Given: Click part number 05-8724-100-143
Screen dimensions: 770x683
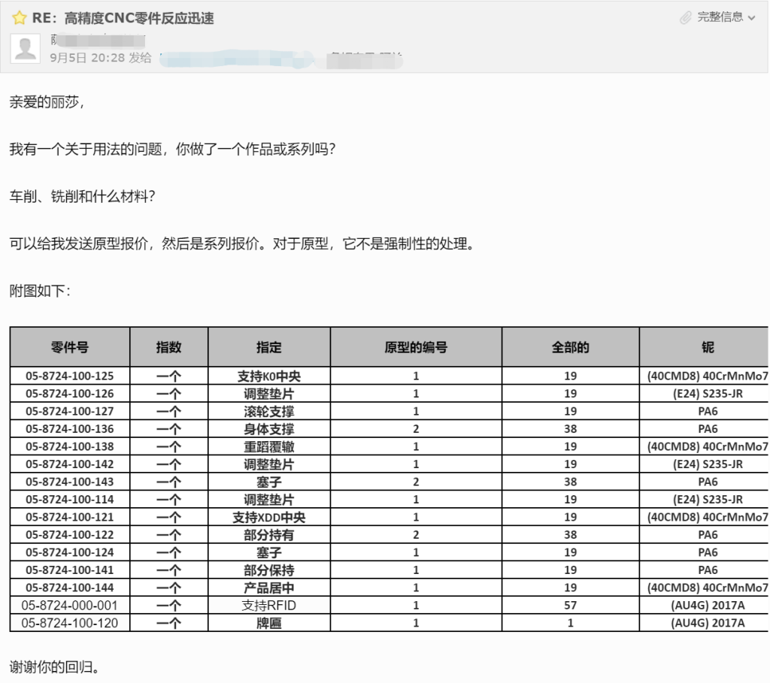Looking at the screenshot, I should (x=70, y=482).
